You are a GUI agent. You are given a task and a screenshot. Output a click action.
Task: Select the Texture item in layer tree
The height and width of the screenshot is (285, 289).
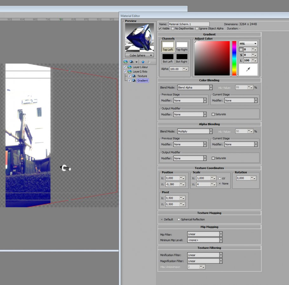[x=142, y=76]
